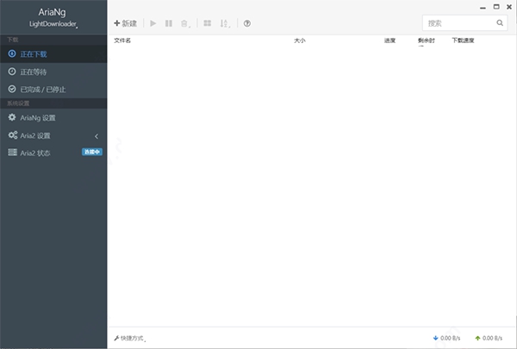This screenshot has width=517, height=349.
Task: Maximize the AriaNg window
Action: [x=496, y=7]
